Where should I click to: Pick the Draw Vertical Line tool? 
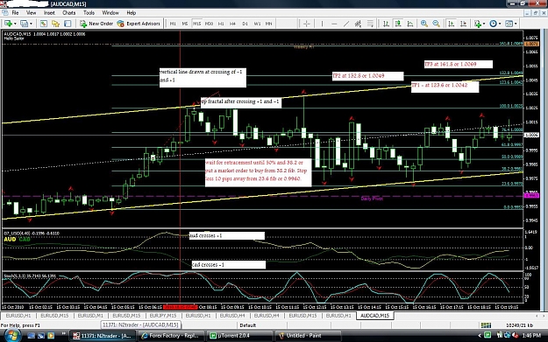coord(322,24)
